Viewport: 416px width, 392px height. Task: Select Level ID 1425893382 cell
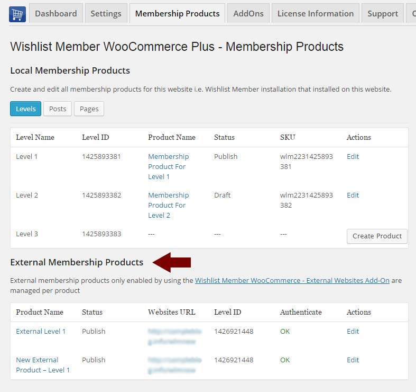click(101, 195)
